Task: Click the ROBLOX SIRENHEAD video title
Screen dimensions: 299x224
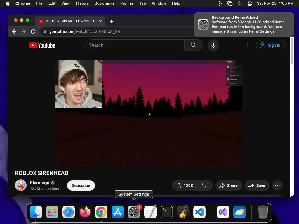Action: (41, 173)
